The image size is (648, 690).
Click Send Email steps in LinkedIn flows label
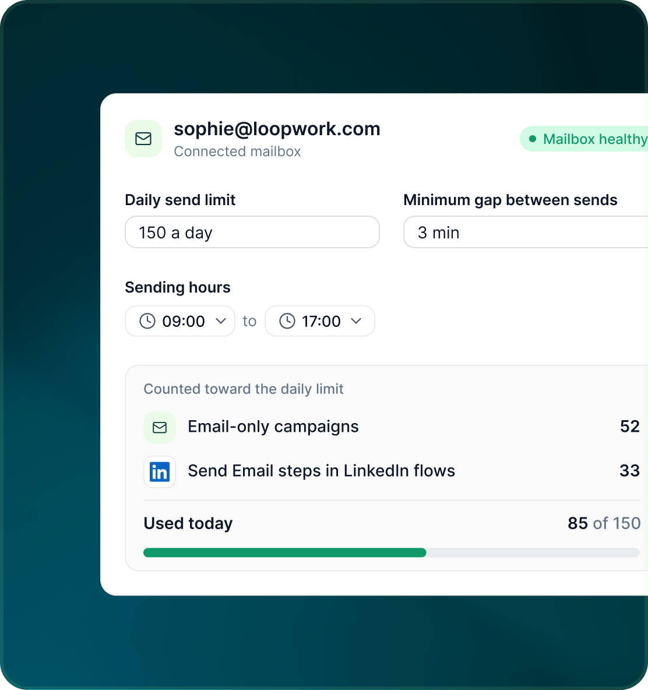(321, 471)
